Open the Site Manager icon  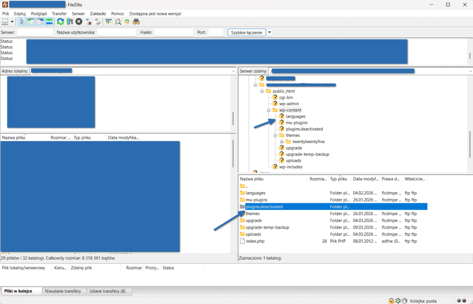5,22
